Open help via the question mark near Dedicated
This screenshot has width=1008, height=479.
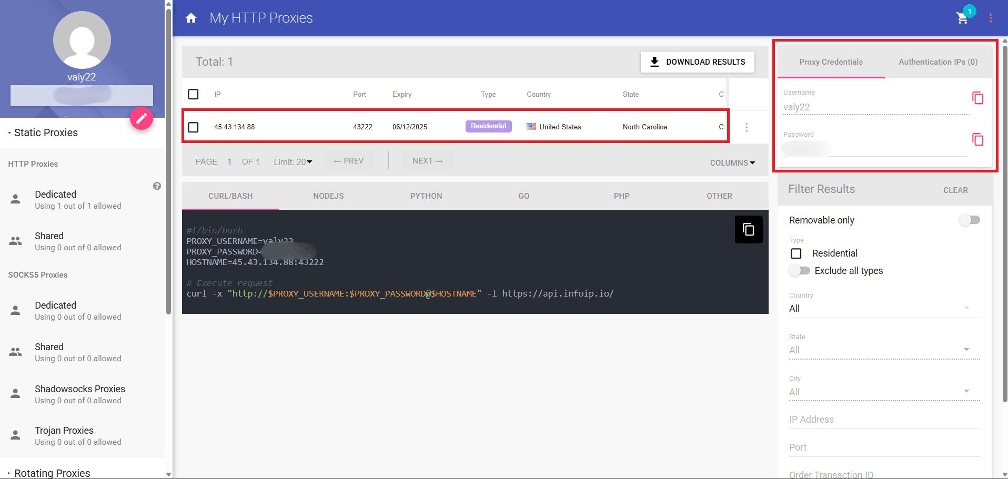pyautogui.click(x=156, y=186)
